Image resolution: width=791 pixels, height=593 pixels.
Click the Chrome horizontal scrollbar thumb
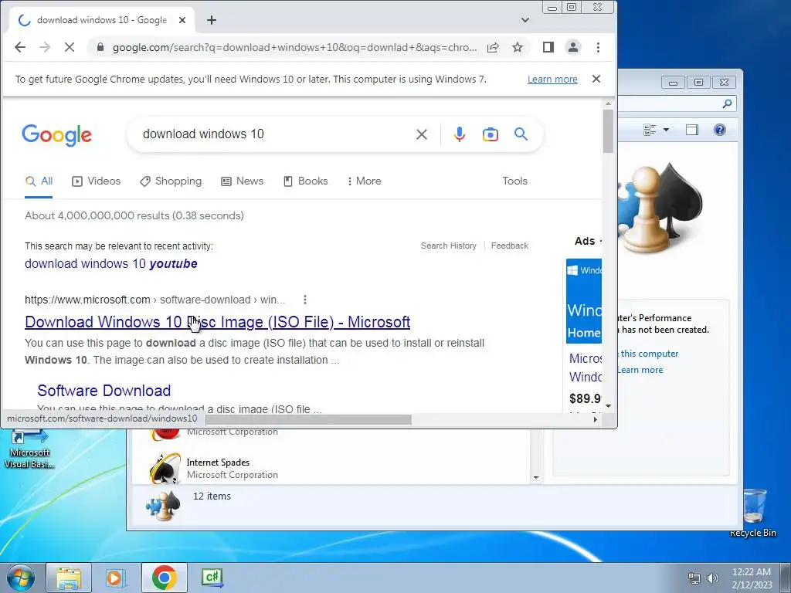click(308, 419)
